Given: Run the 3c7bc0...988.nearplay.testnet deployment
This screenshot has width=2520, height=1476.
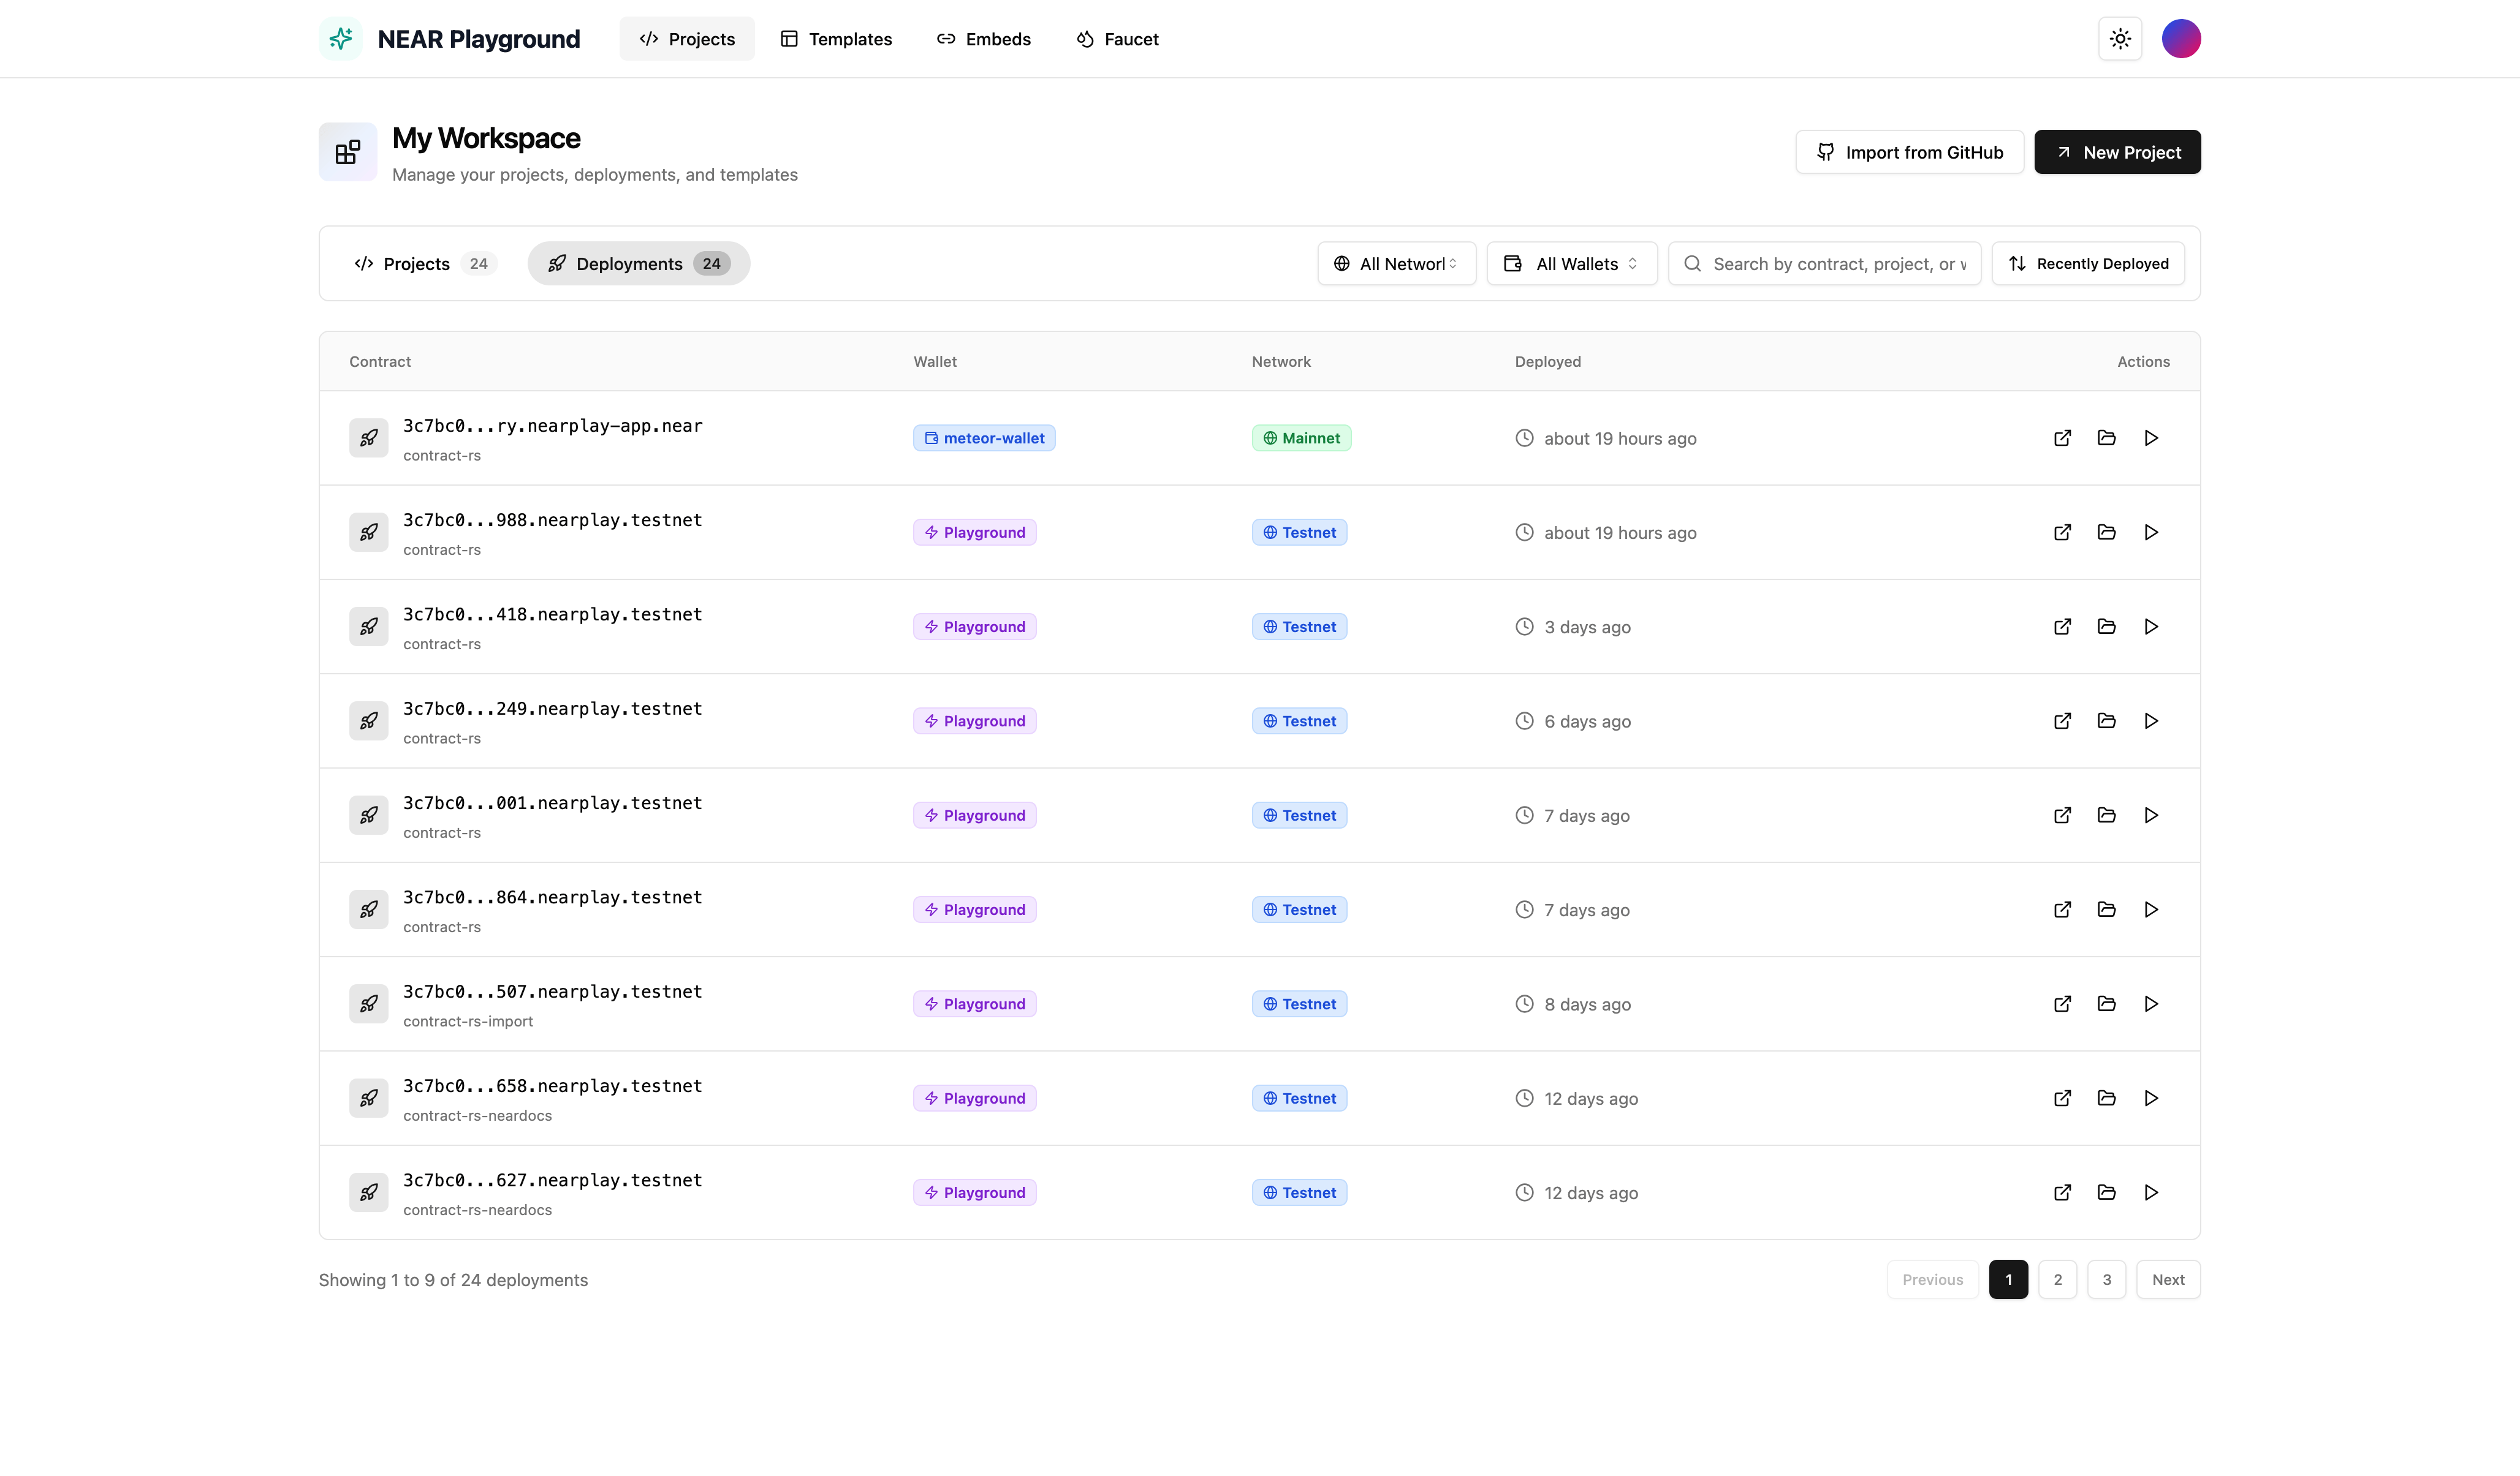Looking at the screenshot, I should [2151, 533].
